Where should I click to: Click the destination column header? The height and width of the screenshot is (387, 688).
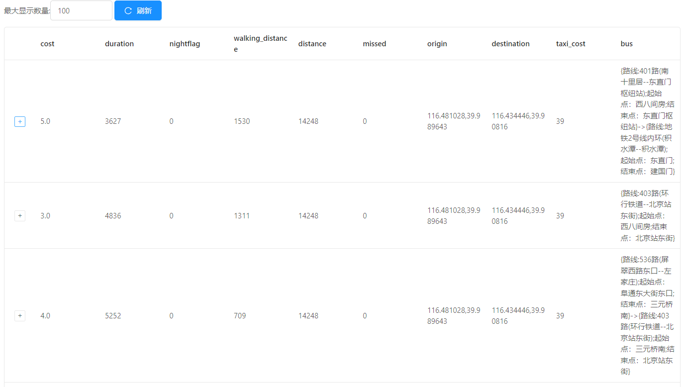tap(510, 44)
